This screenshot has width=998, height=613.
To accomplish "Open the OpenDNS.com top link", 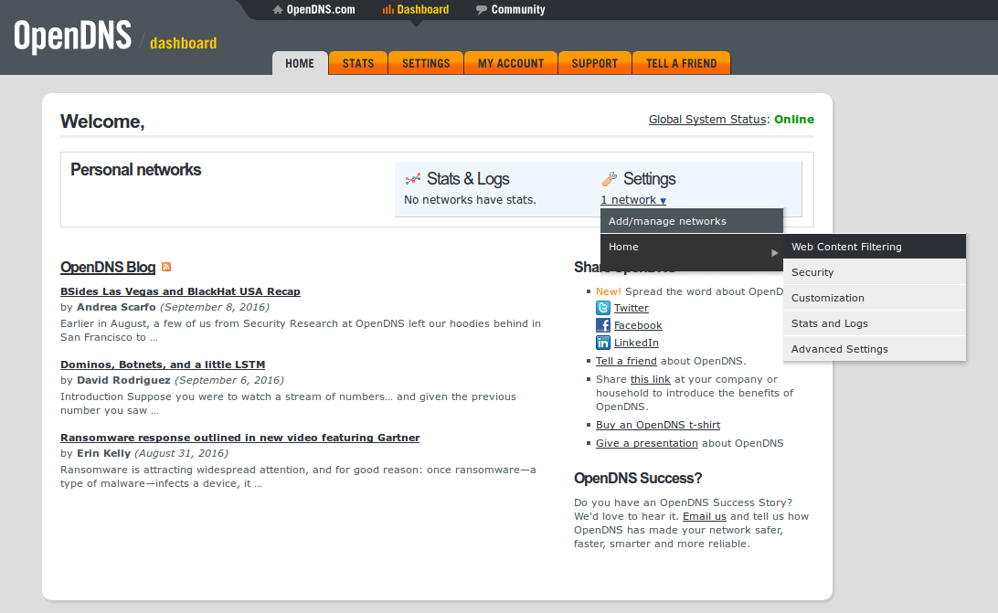I will coord(321,9).
